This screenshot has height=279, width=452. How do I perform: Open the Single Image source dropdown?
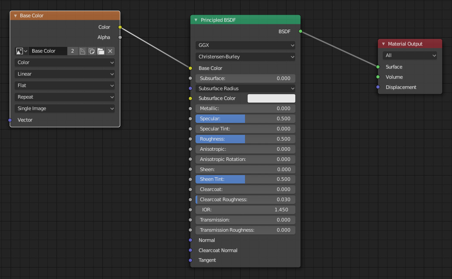coord(64,109)
